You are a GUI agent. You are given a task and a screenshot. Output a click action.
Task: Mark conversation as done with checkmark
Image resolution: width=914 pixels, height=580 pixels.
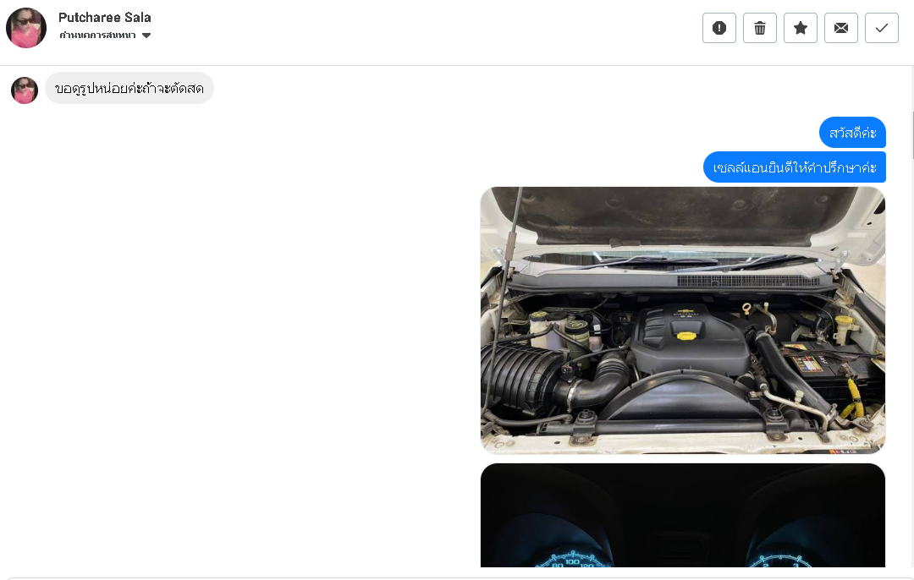point(881,28)
